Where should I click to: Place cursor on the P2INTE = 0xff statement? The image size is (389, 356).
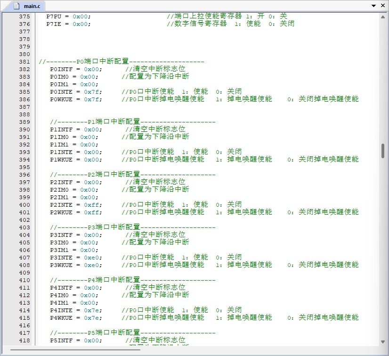(75, 205)
